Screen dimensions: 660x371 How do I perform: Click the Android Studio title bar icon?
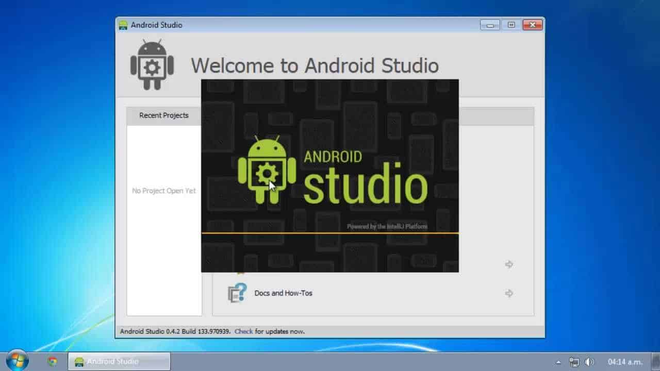point(123,24)
